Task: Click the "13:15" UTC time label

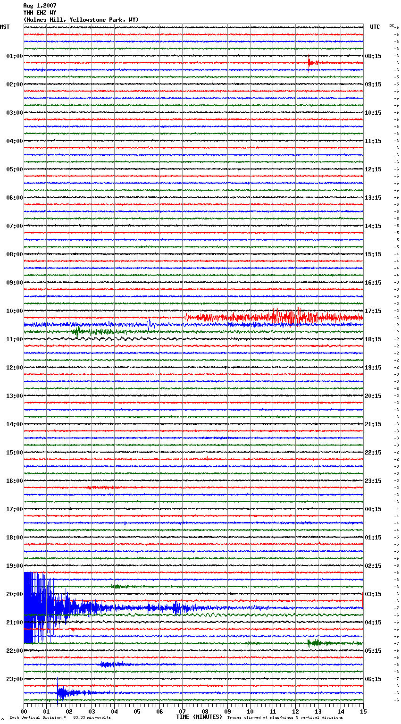Action: point(373,198)
